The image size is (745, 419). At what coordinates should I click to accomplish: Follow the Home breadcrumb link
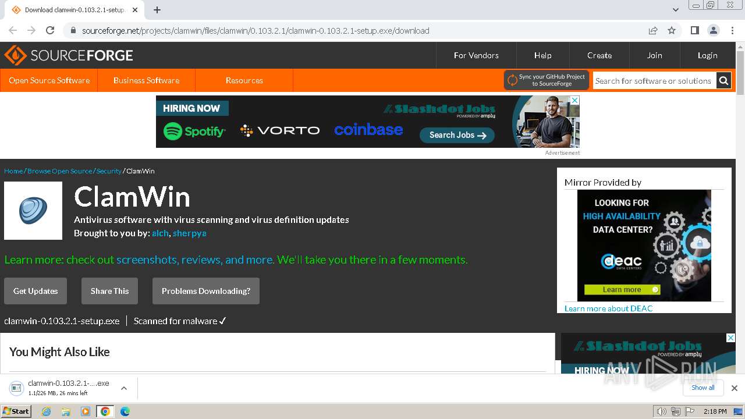pos(13,171)
